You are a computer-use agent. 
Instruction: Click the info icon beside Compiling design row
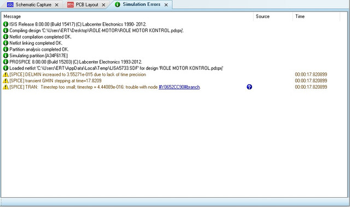point(5,31)
